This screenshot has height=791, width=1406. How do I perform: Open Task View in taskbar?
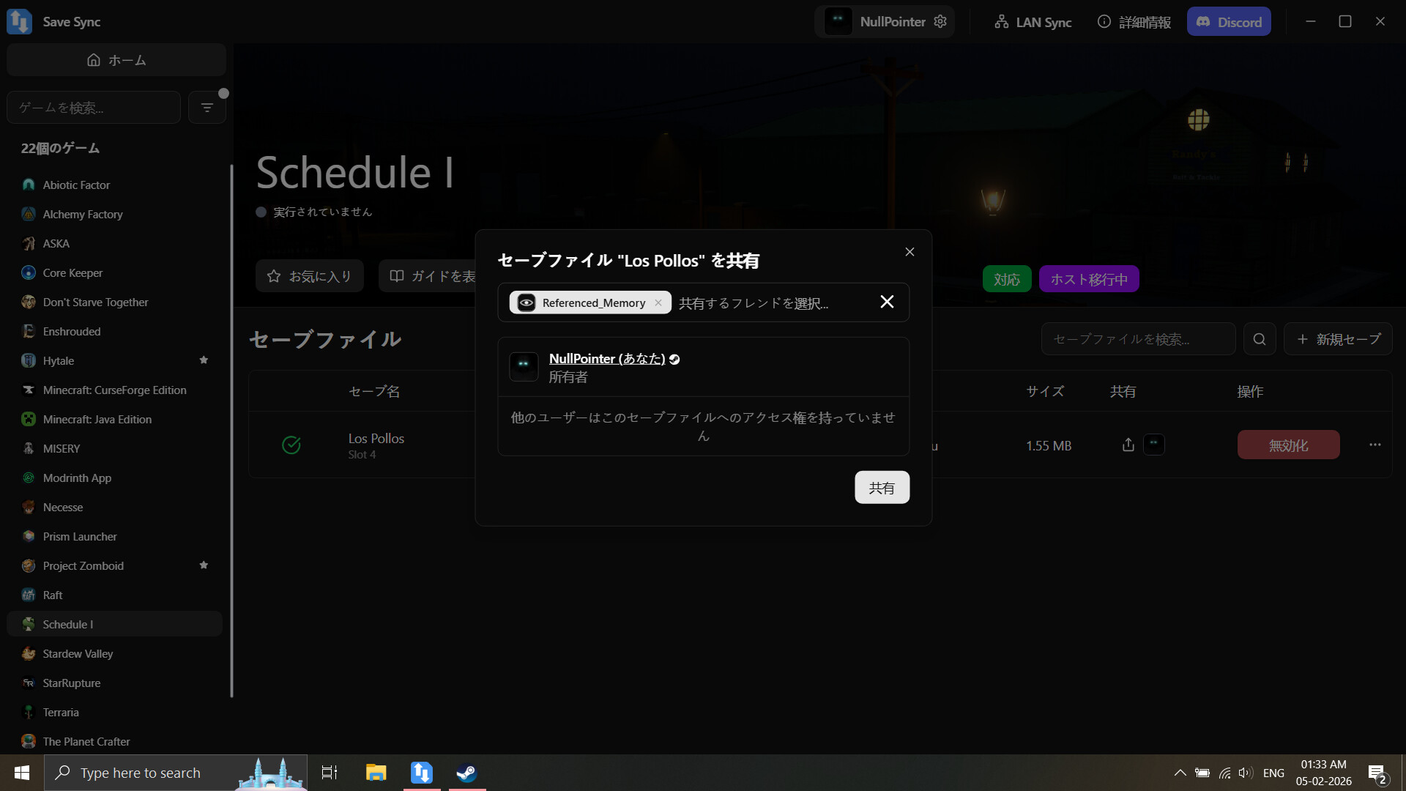[330, 773]
